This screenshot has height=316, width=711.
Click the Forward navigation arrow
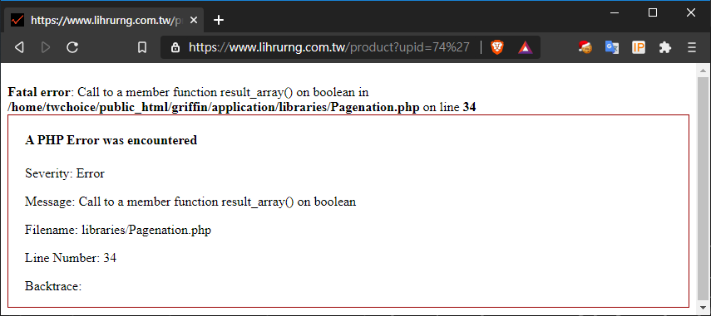[x=46, y=47]
